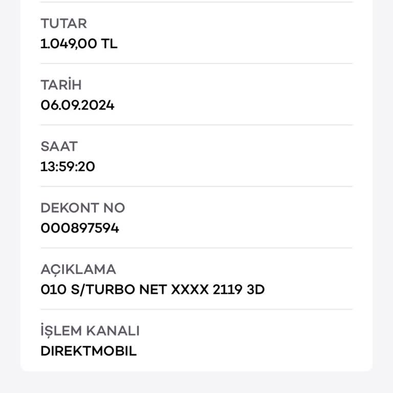The width and height of the screenshot is (393, 393).
Task: Tap the İŞLEM KANALI label
Action: click(90, 331)
